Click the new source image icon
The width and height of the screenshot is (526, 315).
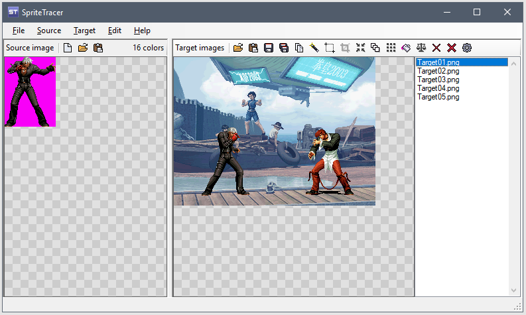[68, 48]
